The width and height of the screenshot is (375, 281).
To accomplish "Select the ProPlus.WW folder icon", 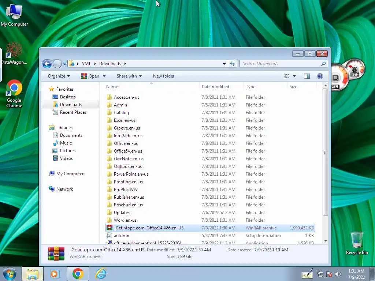I will [109, 189].
